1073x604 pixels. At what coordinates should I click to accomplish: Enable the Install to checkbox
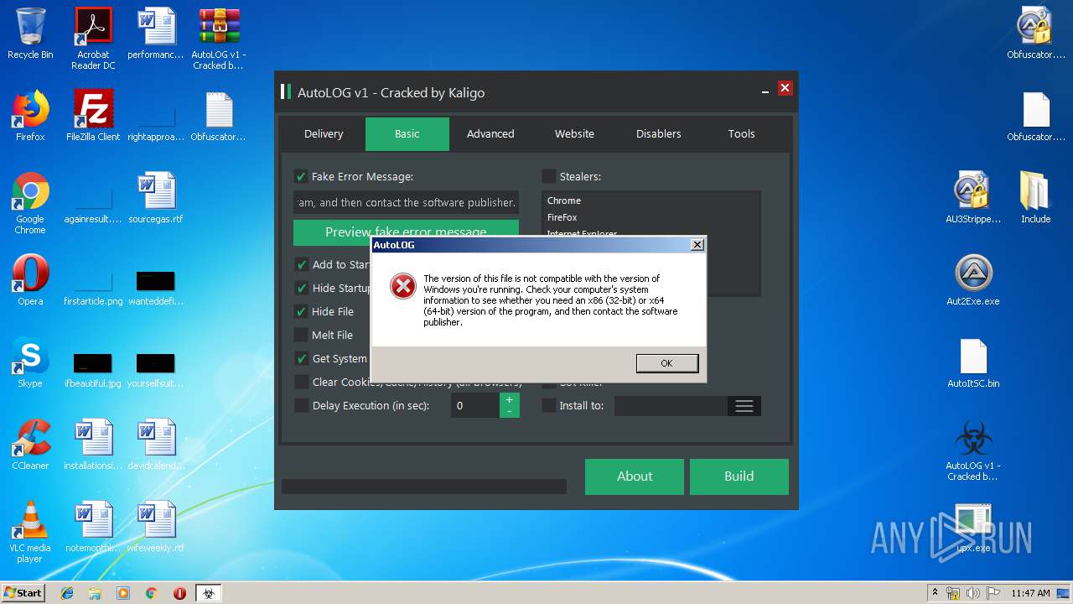(x=548, y=405)
